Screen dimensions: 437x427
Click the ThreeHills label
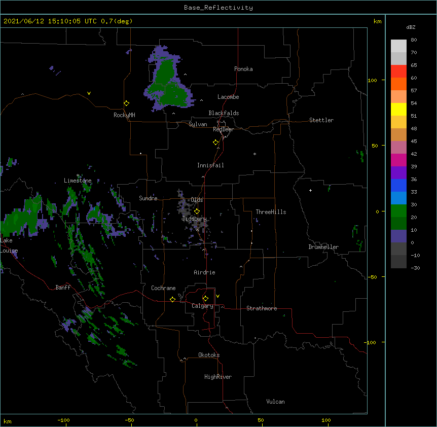(x=271, y=212)
